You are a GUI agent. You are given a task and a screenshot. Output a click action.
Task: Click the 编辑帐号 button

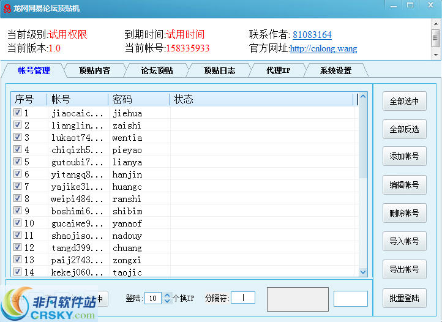pyautogui.click(x=404, y=185)
